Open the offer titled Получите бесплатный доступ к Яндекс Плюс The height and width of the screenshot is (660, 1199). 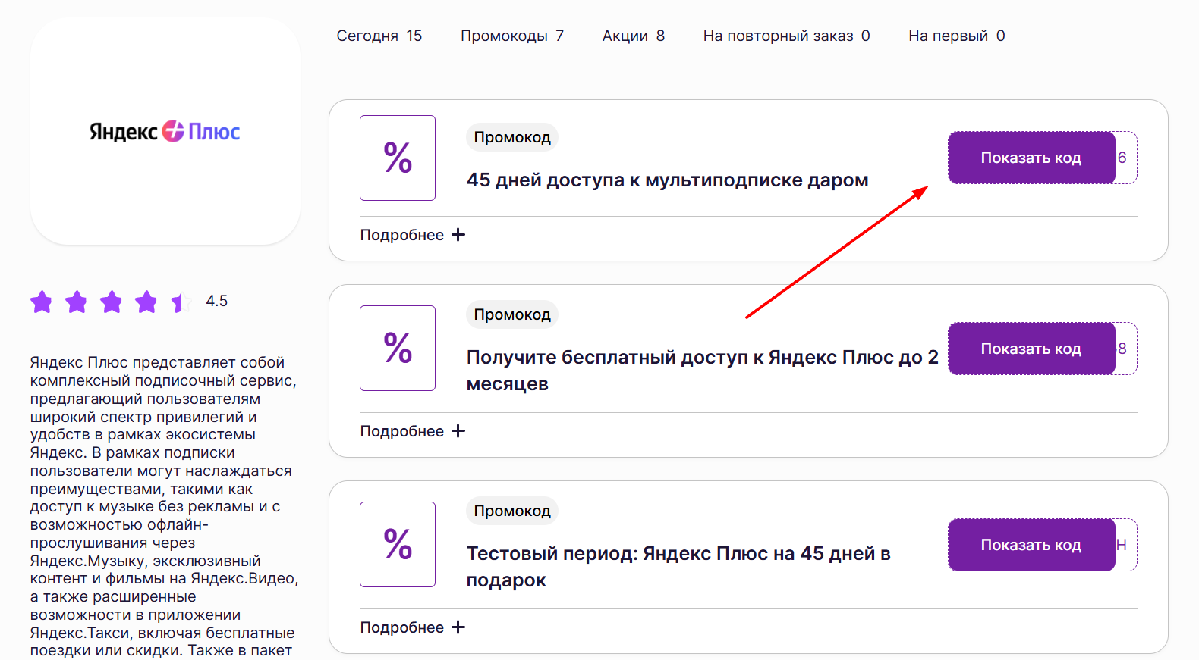click(703, 371)
